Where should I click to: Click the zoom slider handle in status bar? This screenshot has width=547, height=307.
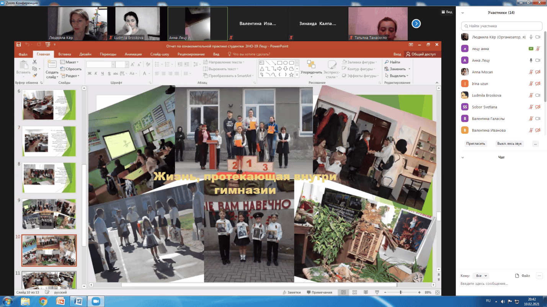[401, 292]
